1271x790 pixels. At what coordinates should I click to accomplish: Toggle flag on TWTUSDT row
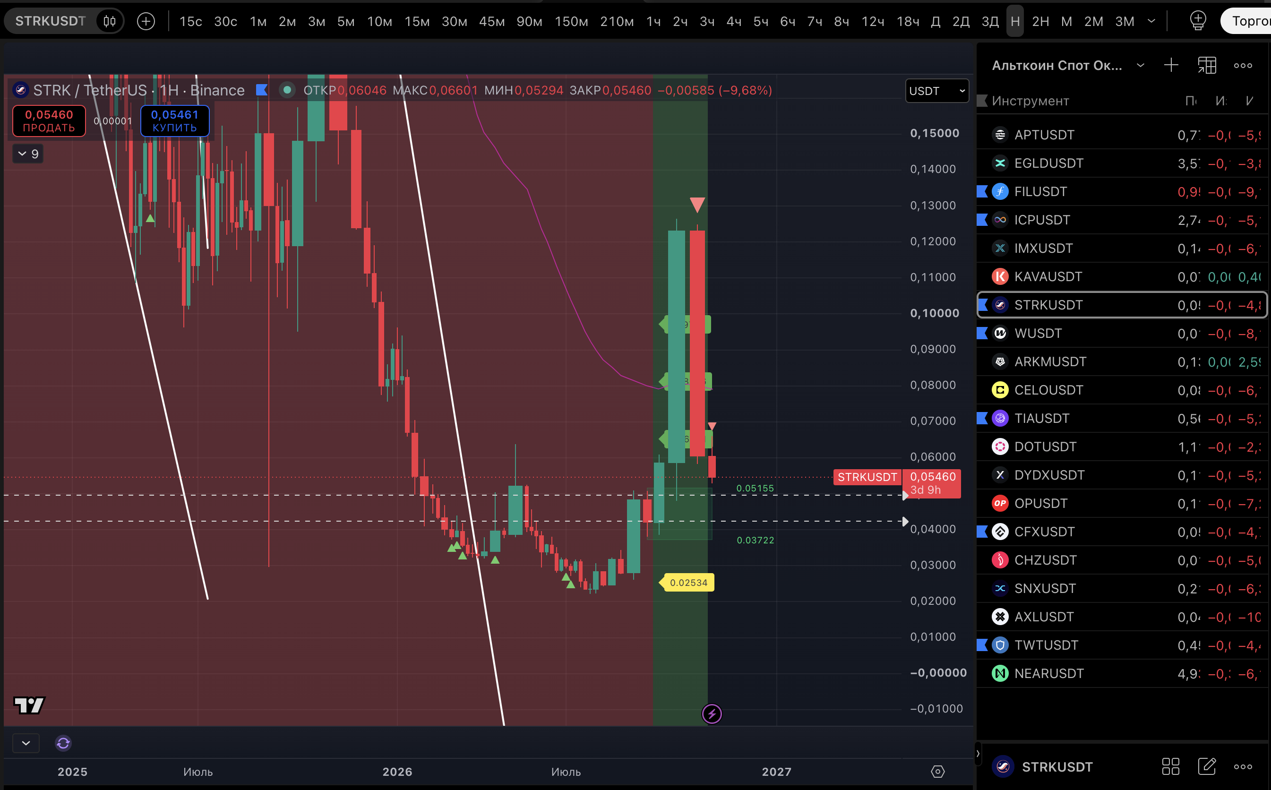[x=982, y=645]
